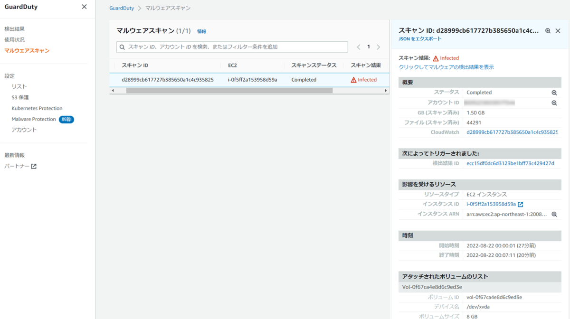Click the link to show malware findings
Viewport: 570px width, 319px height.
pos(446,67)
